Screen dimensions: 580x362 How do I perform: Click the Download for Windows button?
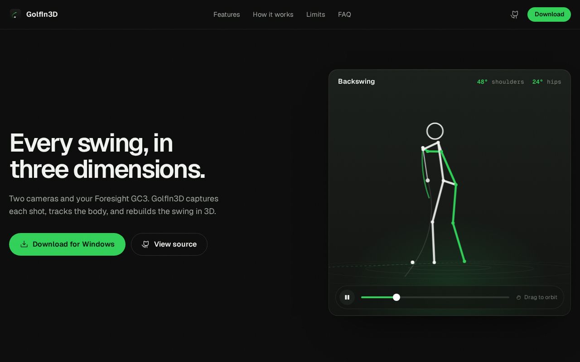(67, 244)
